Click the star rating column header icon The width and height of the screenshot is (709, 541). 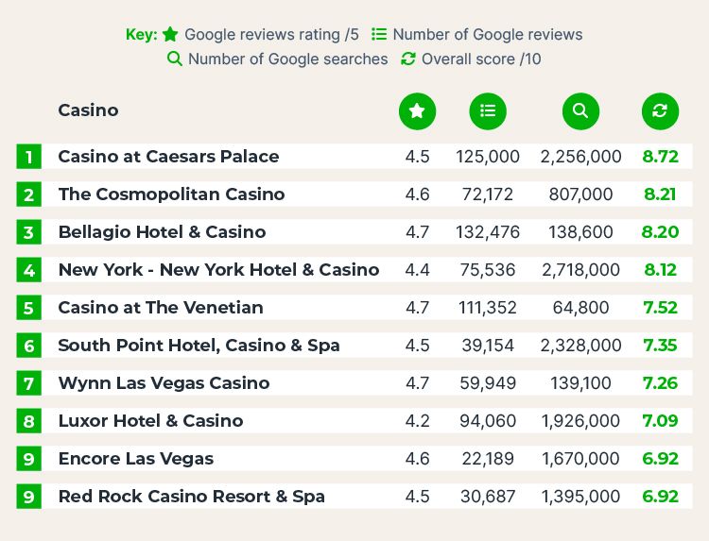417,111
